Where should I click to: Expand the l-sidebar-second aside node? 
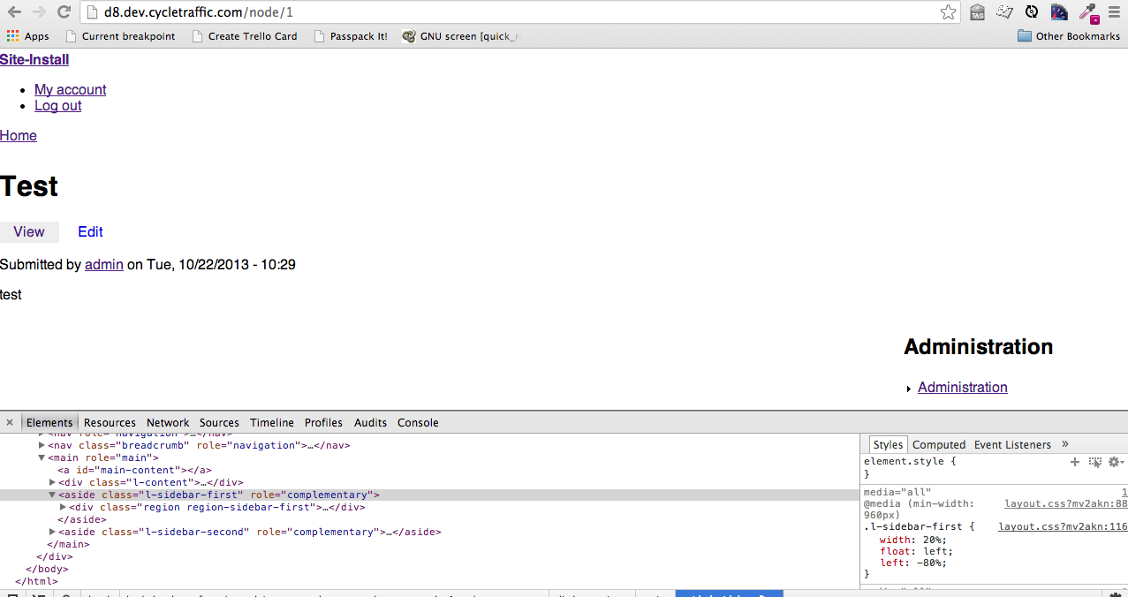[x=52, y=532]
